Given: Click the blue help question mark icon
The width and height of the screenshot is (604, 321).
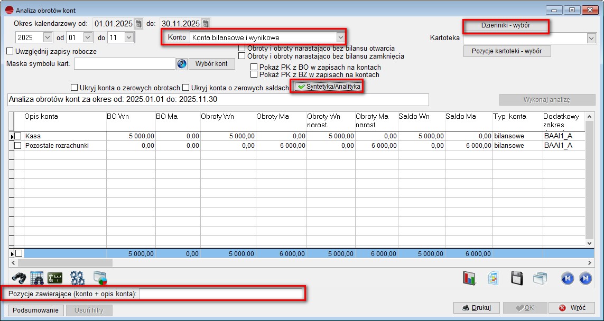Looking at the screenshot, I should [182, 64].
